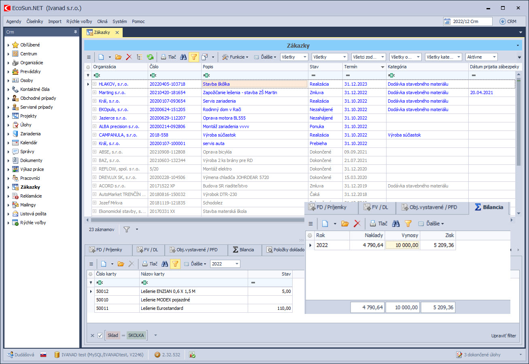The height and width of the screenshot is (364, 529).
Task: Switch to the Položky dokladov tab
Action: point(285,250)
